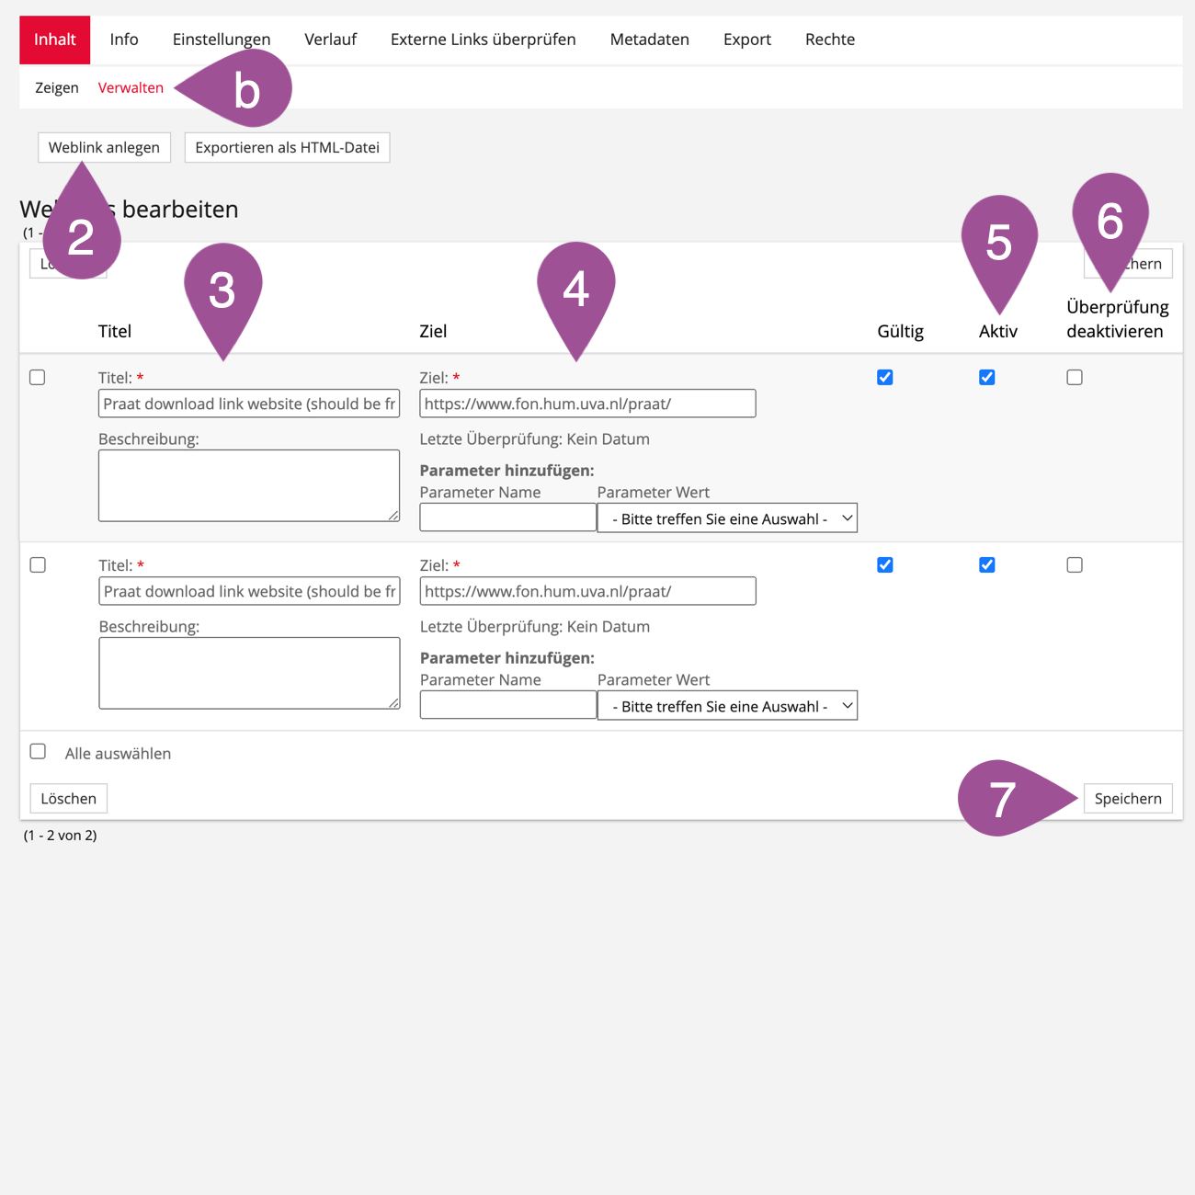Image resolution: width=1195 pixels, height=1195 pixels.
Task: Select the Zeigen subtab
Action: click(57, 88)
